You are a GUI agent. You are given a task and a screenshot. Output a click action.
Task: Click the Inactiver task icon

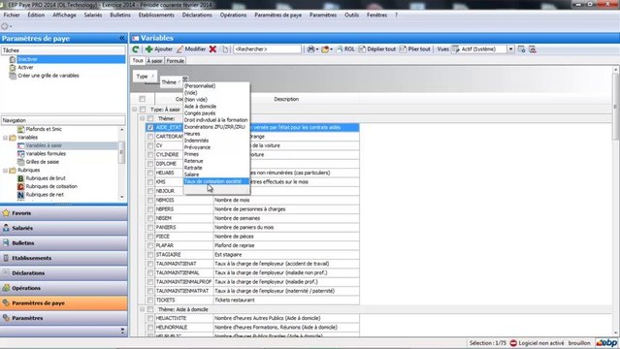pos(13,59)
